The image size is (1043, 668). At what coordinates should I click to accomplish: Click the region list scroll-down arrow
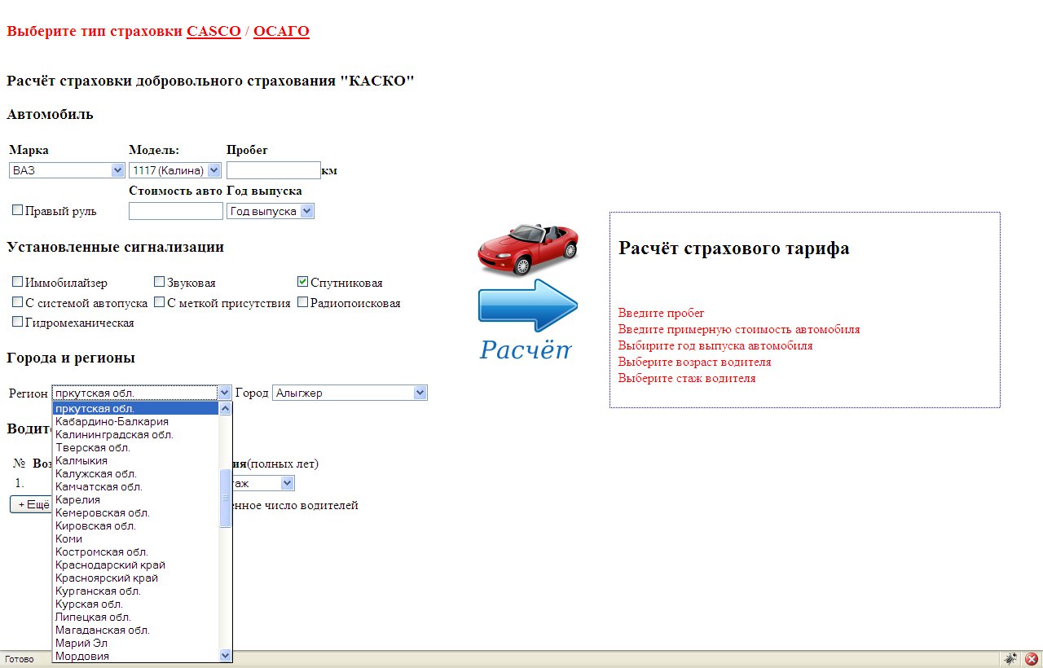226,655
